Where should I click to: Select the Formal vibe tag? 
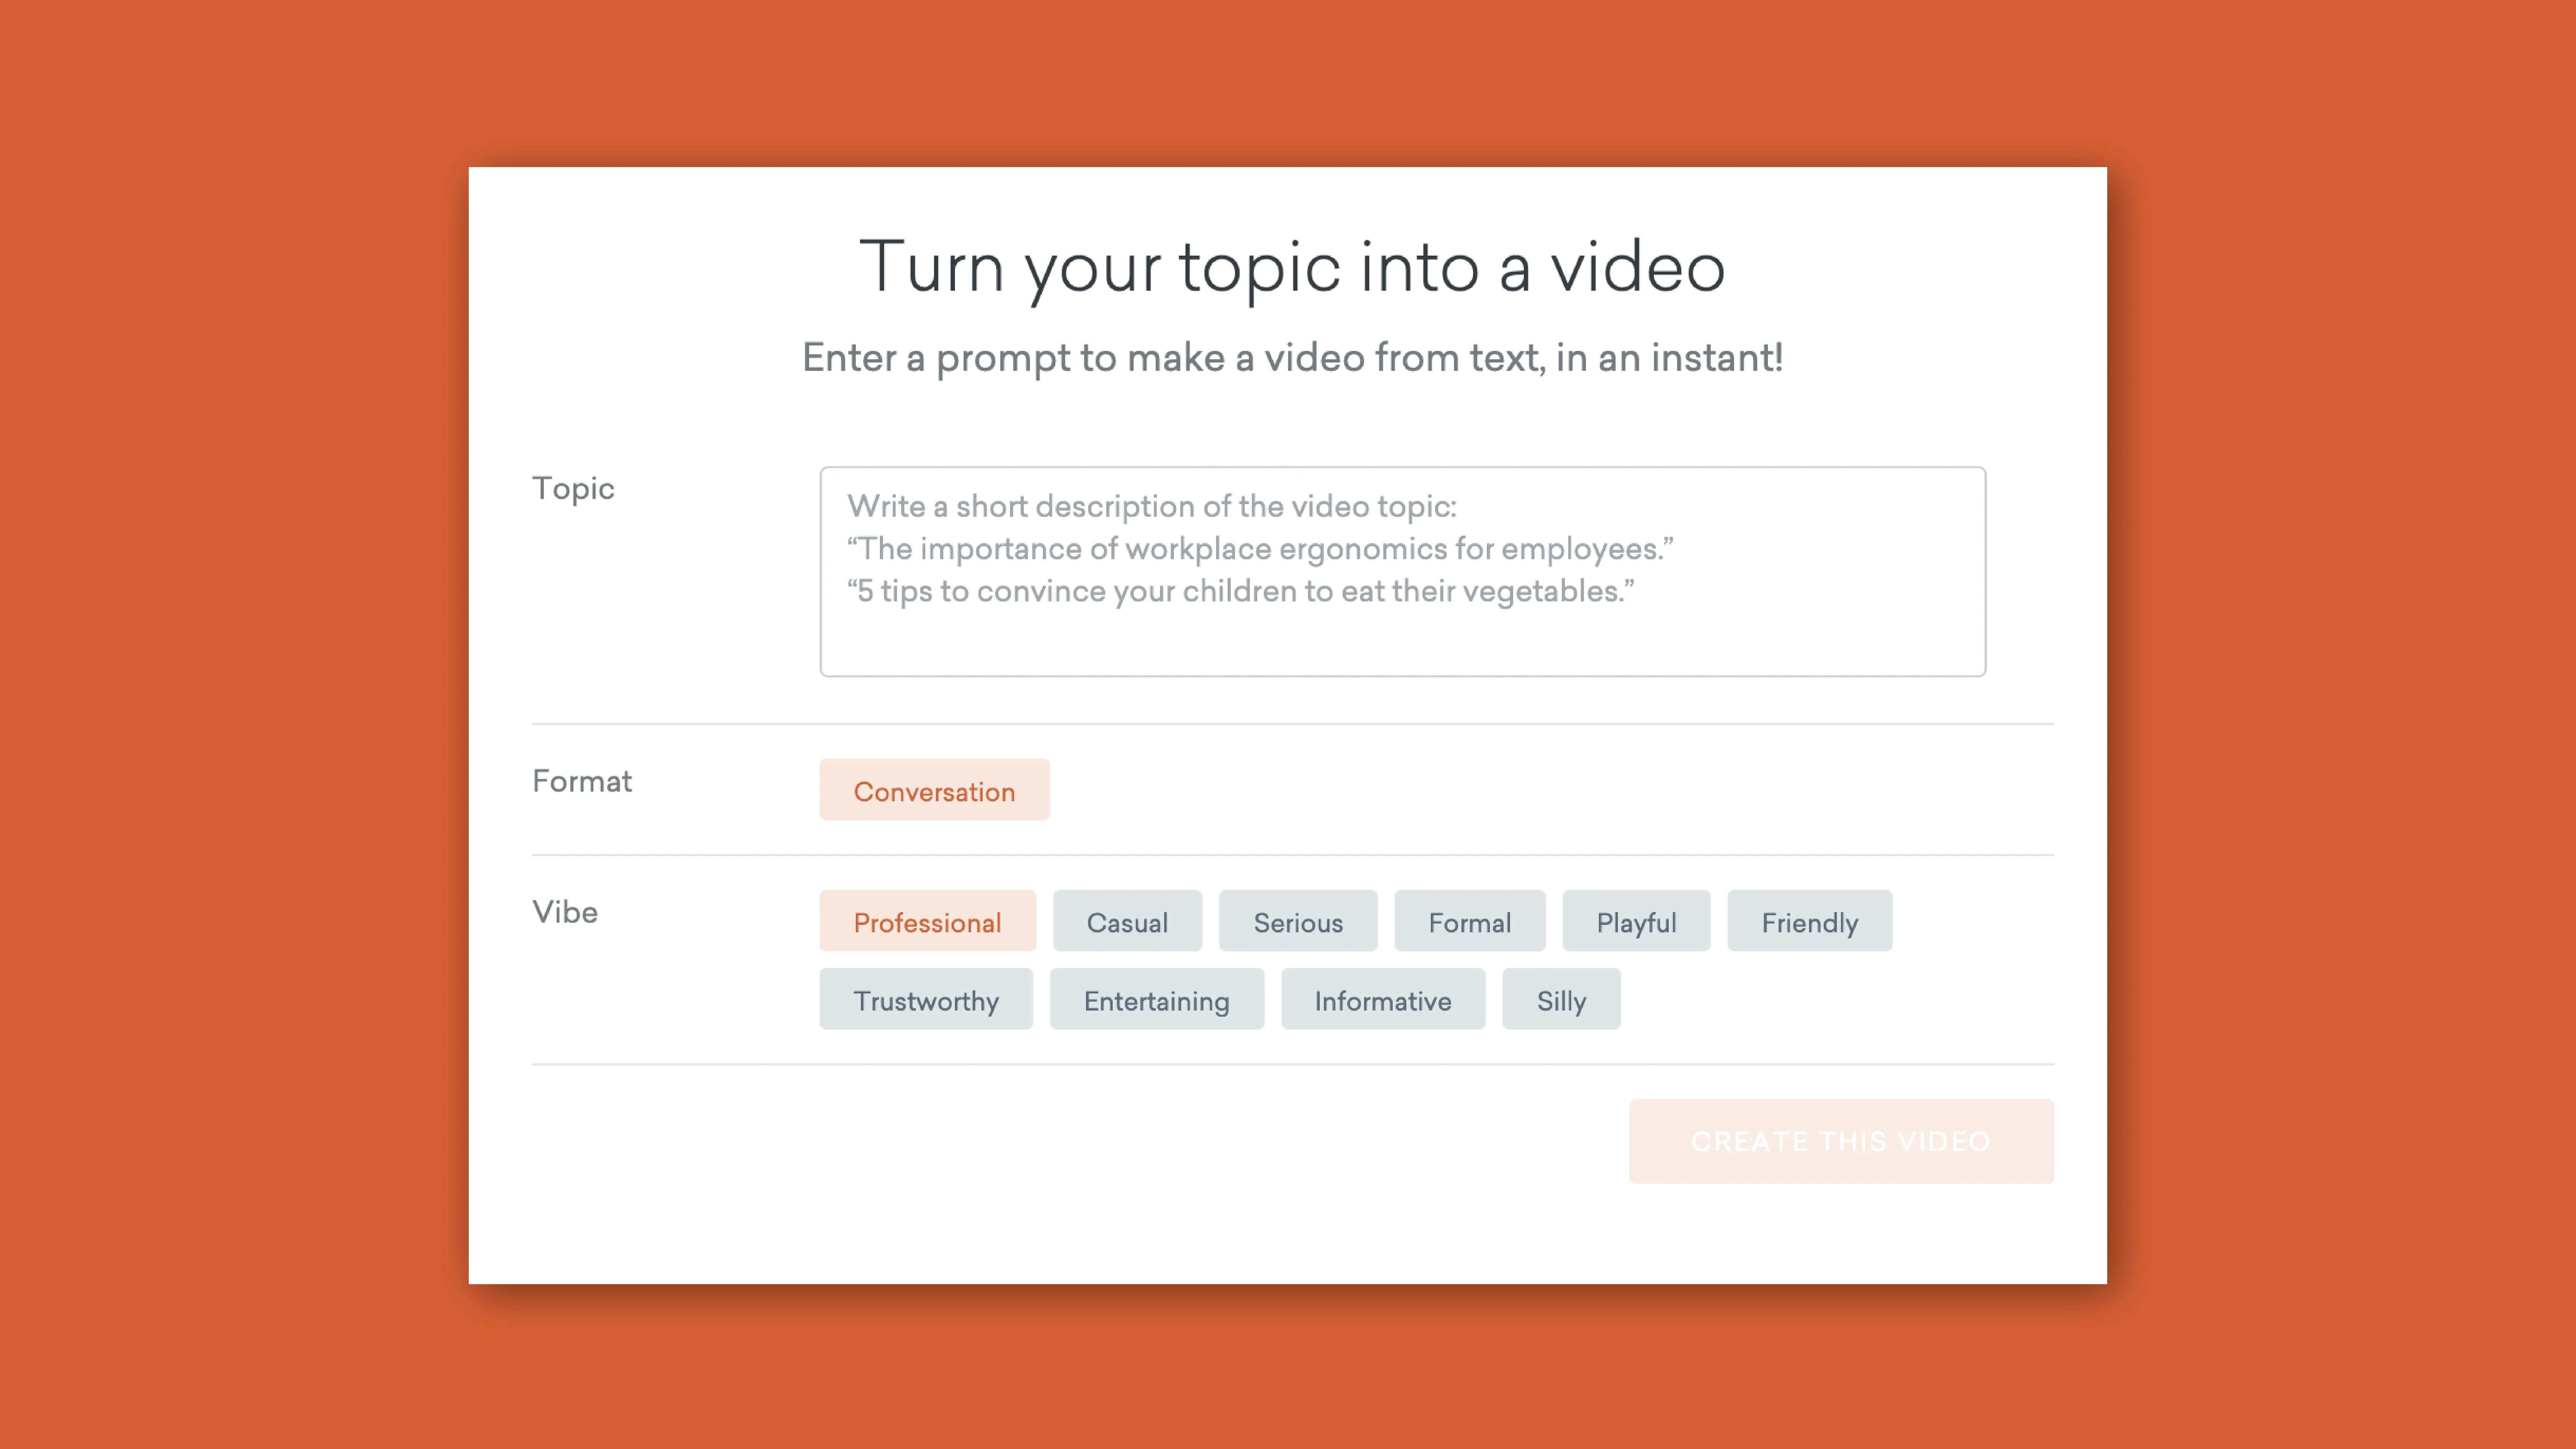1468,922
